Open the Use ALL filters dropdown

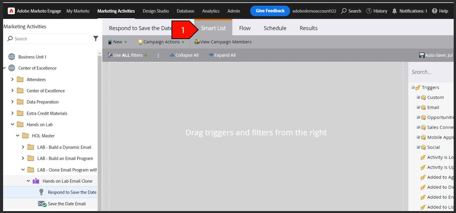(127, 55)
